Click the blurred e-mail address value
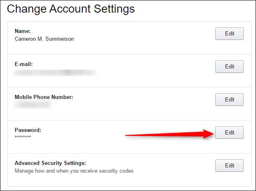 pyautogui.click(x=55, y=72)
